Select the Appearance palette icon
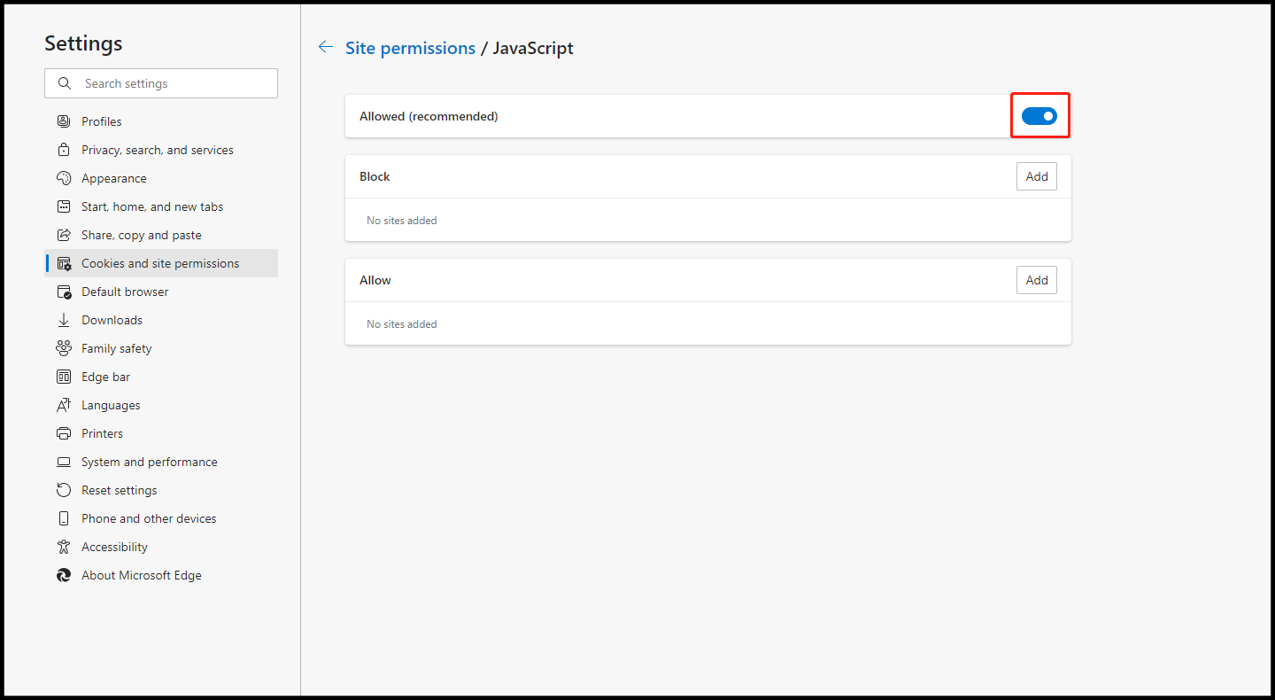This screenshot has width=1275, height=700. point(64,178)
